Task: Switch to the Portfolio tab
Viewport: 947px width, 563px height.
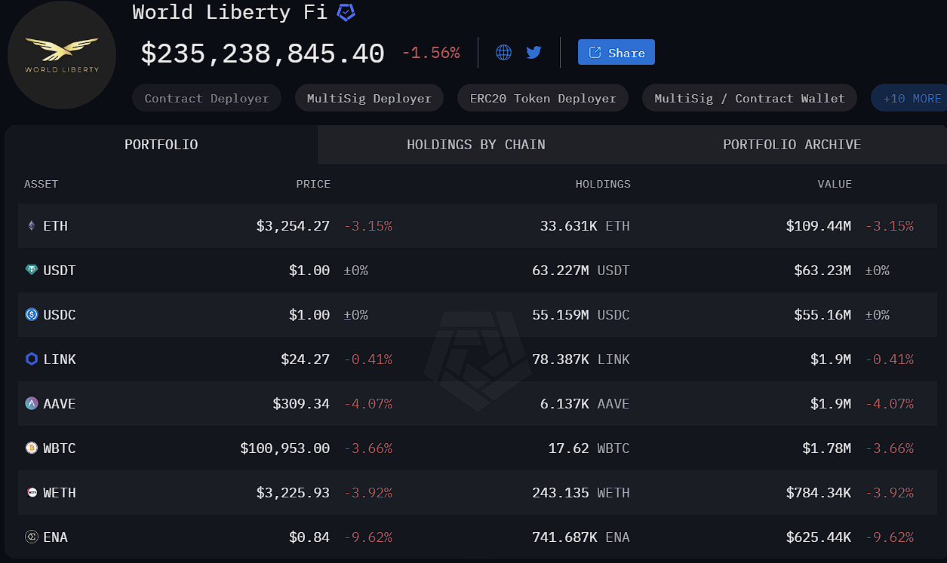Action: [x=161, y=145]
